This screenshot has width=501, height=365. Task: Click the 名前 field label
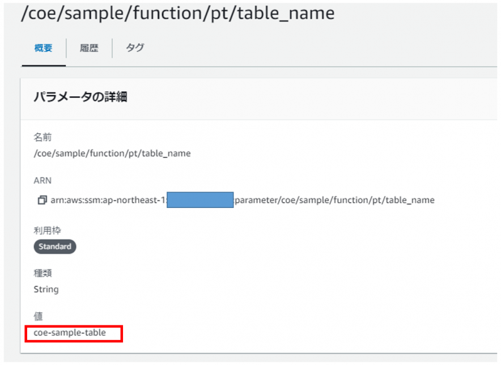click(x=43, y=137)
